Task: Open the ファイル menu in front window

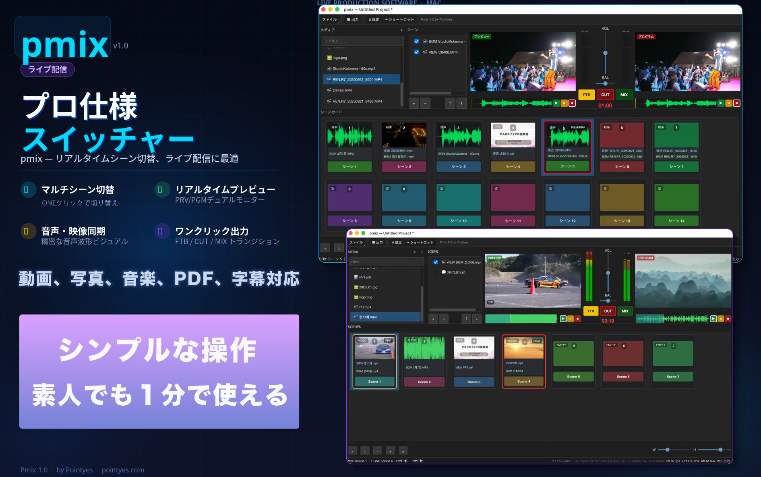Action: 356,242
